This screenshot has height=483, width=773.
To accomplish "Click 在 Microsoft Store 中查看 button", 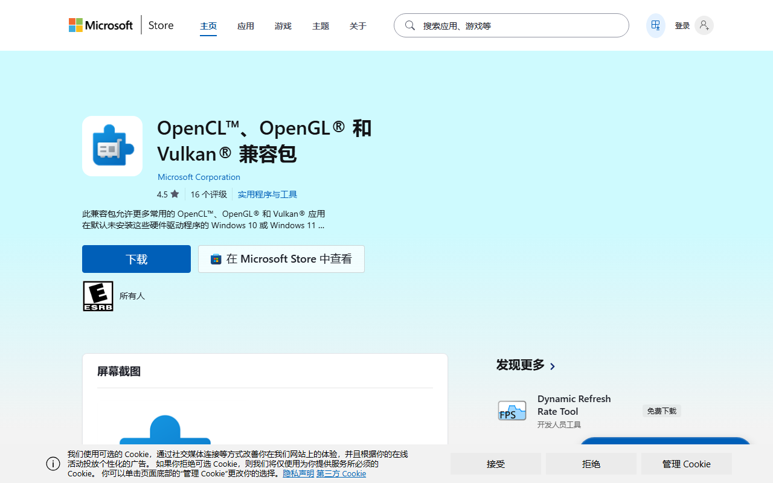I will [281, 259].
